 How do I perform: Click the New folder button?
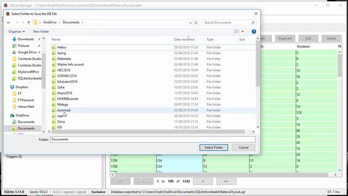(x=41, y=32)
